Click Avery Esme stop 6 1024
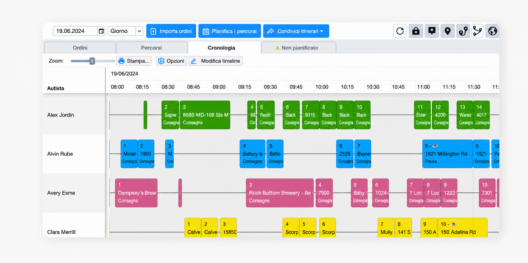 pyautogui.click(x=380, y=193)
